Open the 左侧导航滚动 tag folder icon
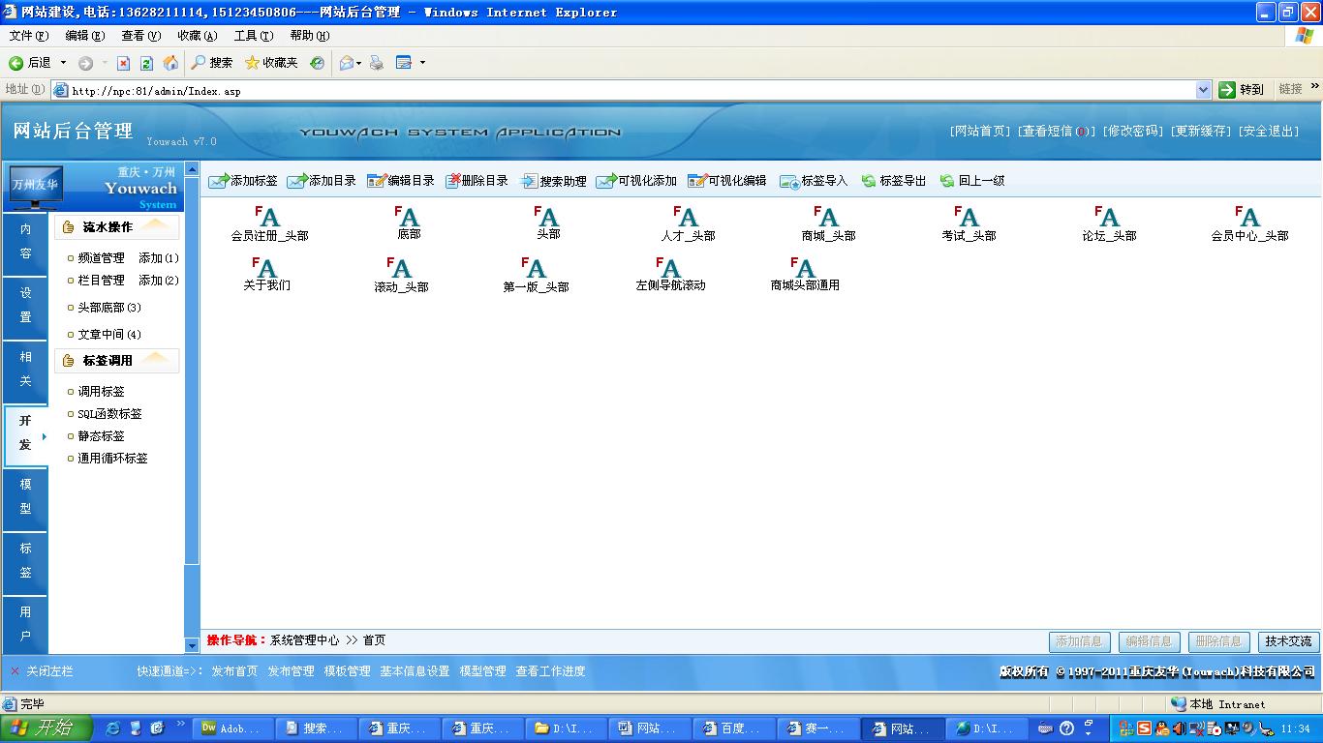 pos(668,267)
